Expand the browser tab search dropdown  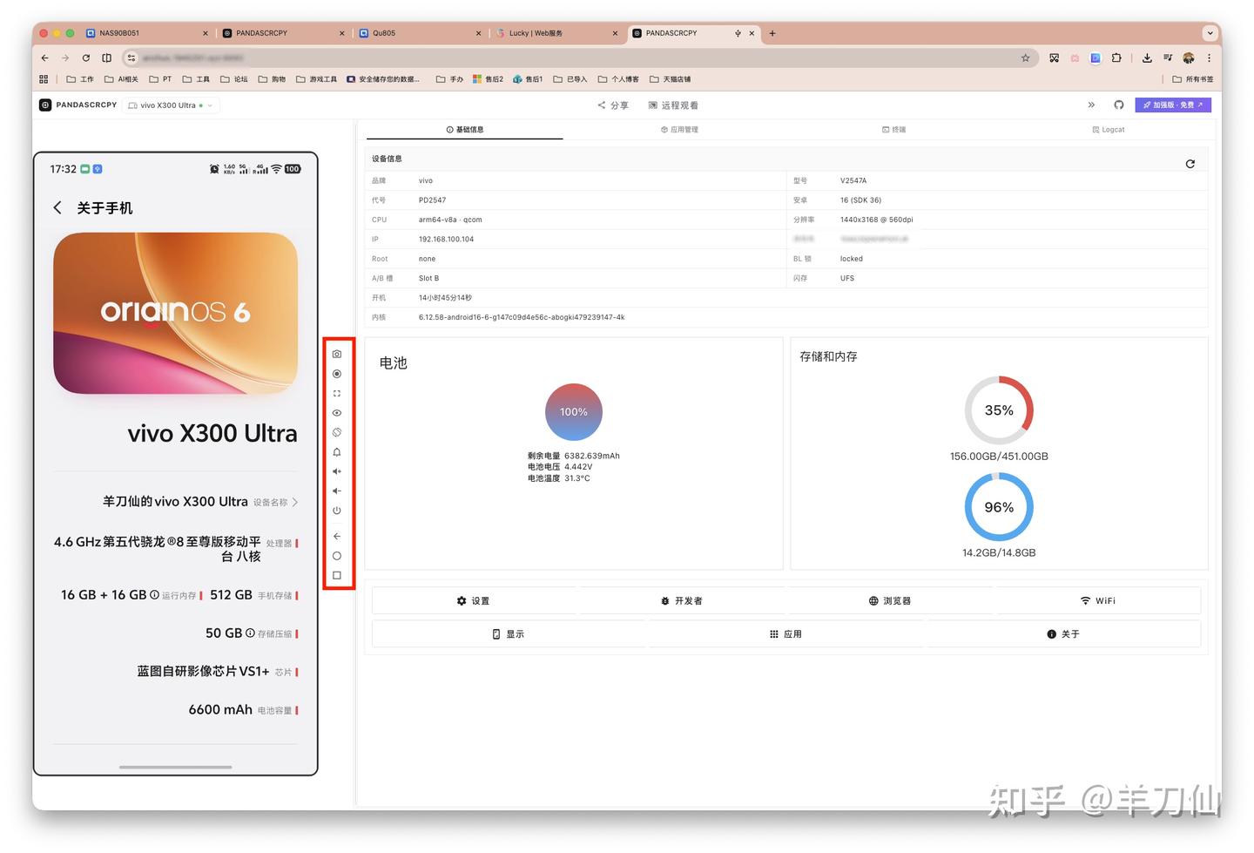click(x=1210, y=33)
